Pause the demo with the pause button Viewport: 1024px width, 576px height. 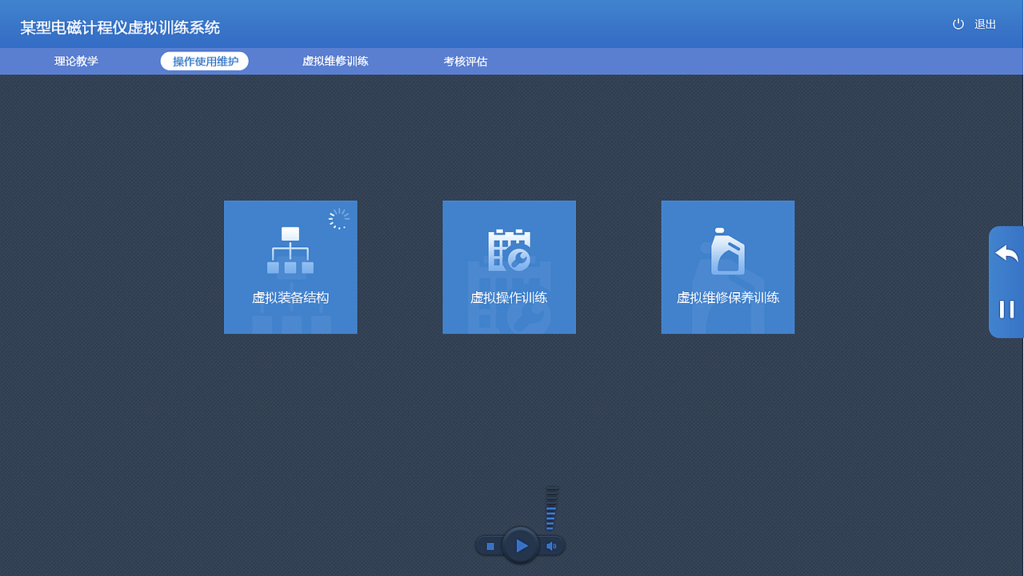tap(1006, 310)
